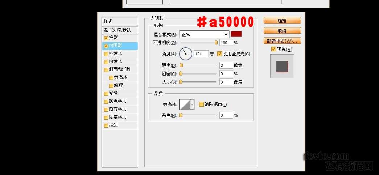This screenshot has width=379, height=175.
Task: Open the 混合模式 blend mode dropdown
Action: click(x=204, y=34)
